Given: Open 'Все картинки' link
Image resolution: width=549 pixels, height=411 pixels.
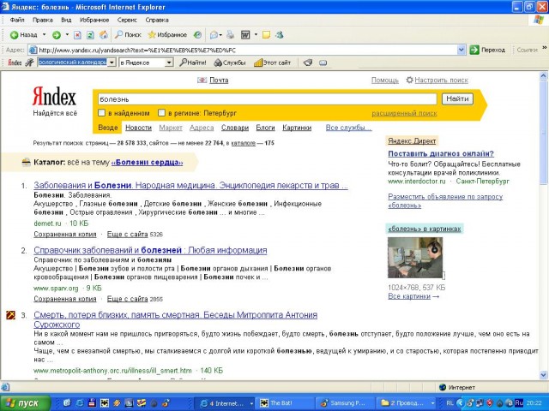Looking at the screenshot, I should 409,296.
